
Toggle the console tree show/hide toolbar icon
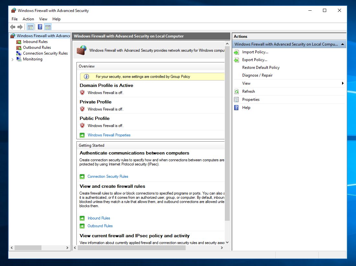click(30, 27)
